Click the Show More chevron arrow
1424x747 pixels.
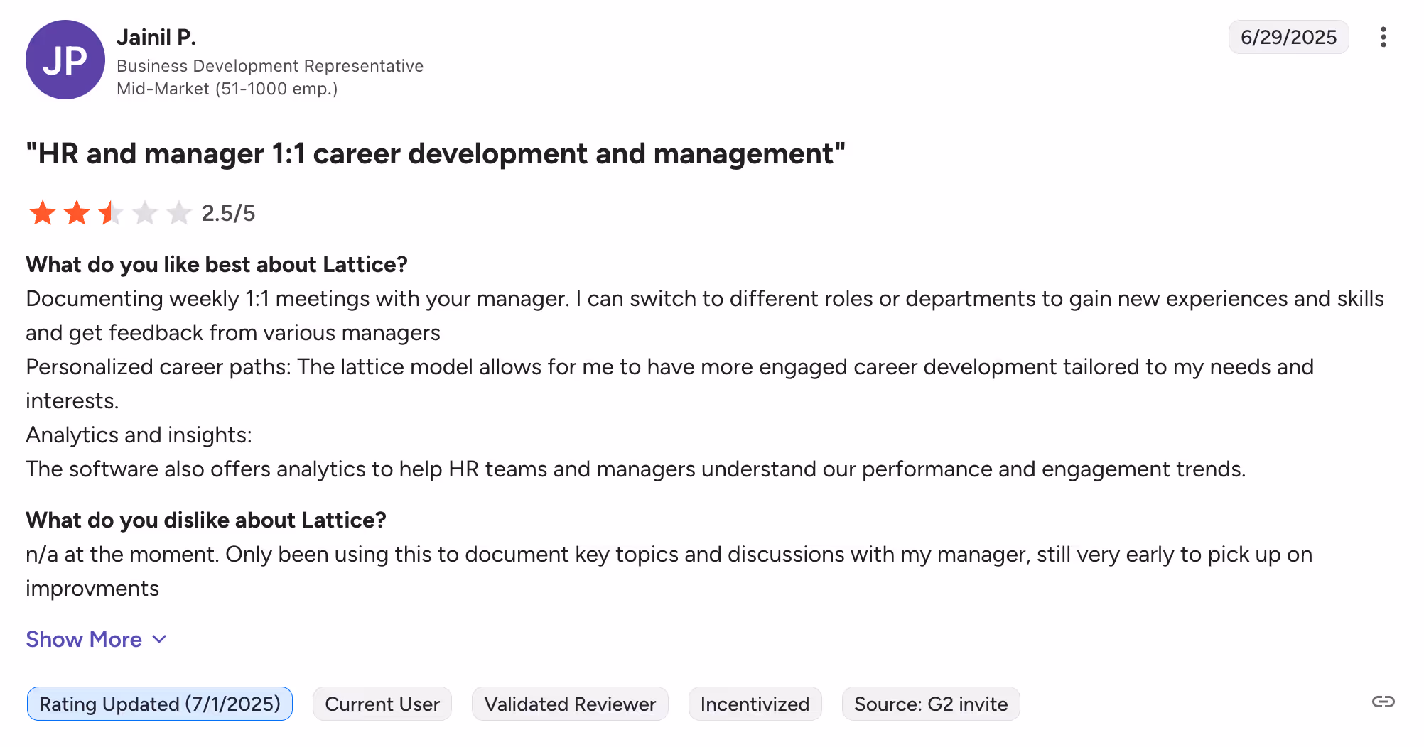[x=160, y=639]
